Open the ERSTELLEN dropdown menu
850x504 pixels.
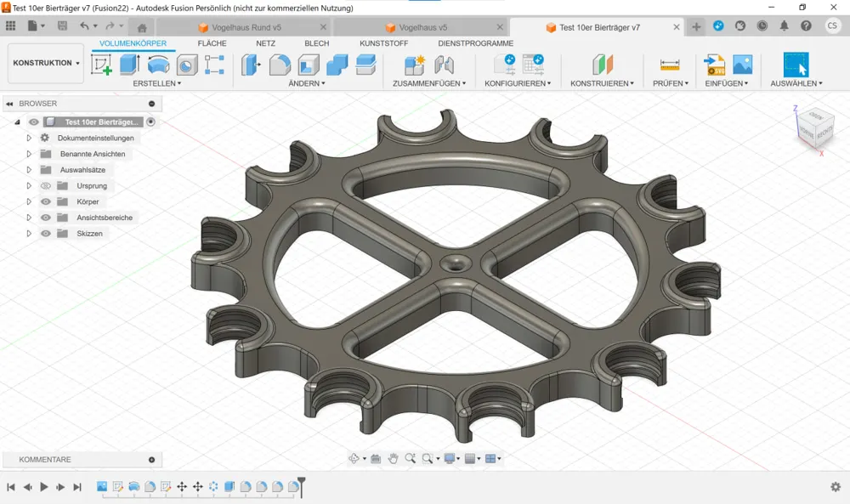[157, 83]
